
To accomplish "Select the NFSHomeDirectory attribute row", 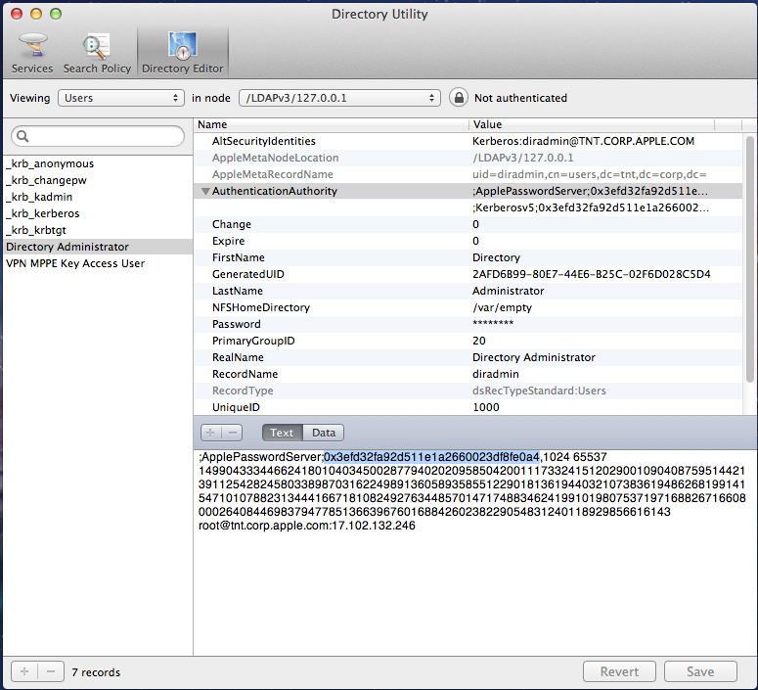I will pyautogui.click(x=468, y=307).
